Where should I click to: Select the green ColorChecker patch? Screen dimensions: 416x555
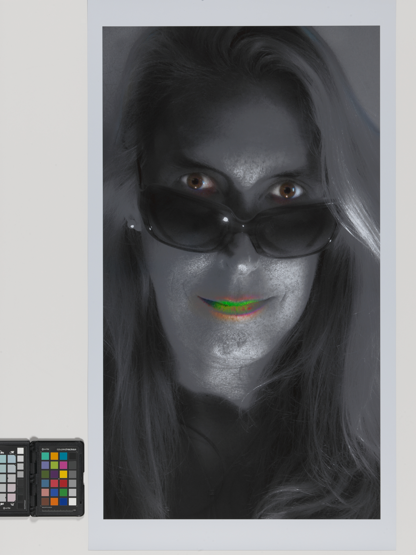[x=63, y=492]
